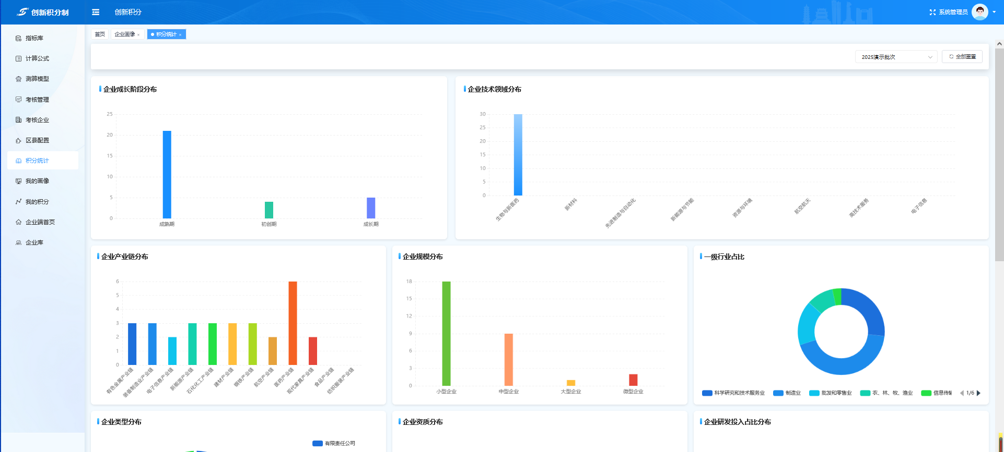Click the 我的积分 sidebar icon
This screenshot has height=452, width=1004.
[x=19, y=202]
